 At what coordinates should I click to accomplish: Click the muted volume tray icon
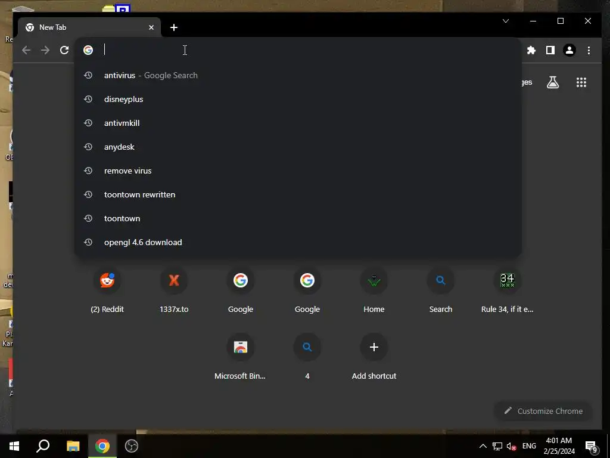[511, 446]
